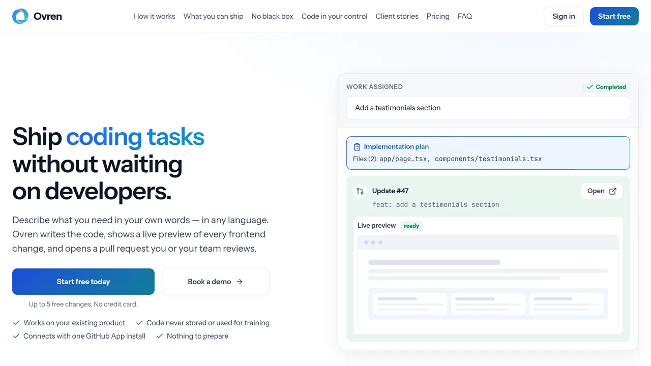Open the No black box section
Image resolution: width=651 pixels, height=366 pixels.
click(x=273, y=16)
